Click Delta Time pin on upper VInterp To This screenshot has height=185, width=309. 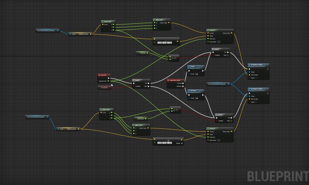pos(208,39)
